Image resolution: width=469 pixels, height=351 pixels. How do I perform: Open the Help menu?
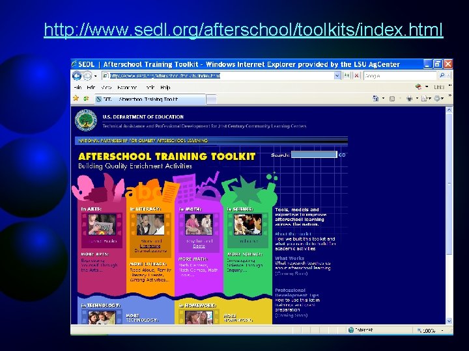point(165,87)
